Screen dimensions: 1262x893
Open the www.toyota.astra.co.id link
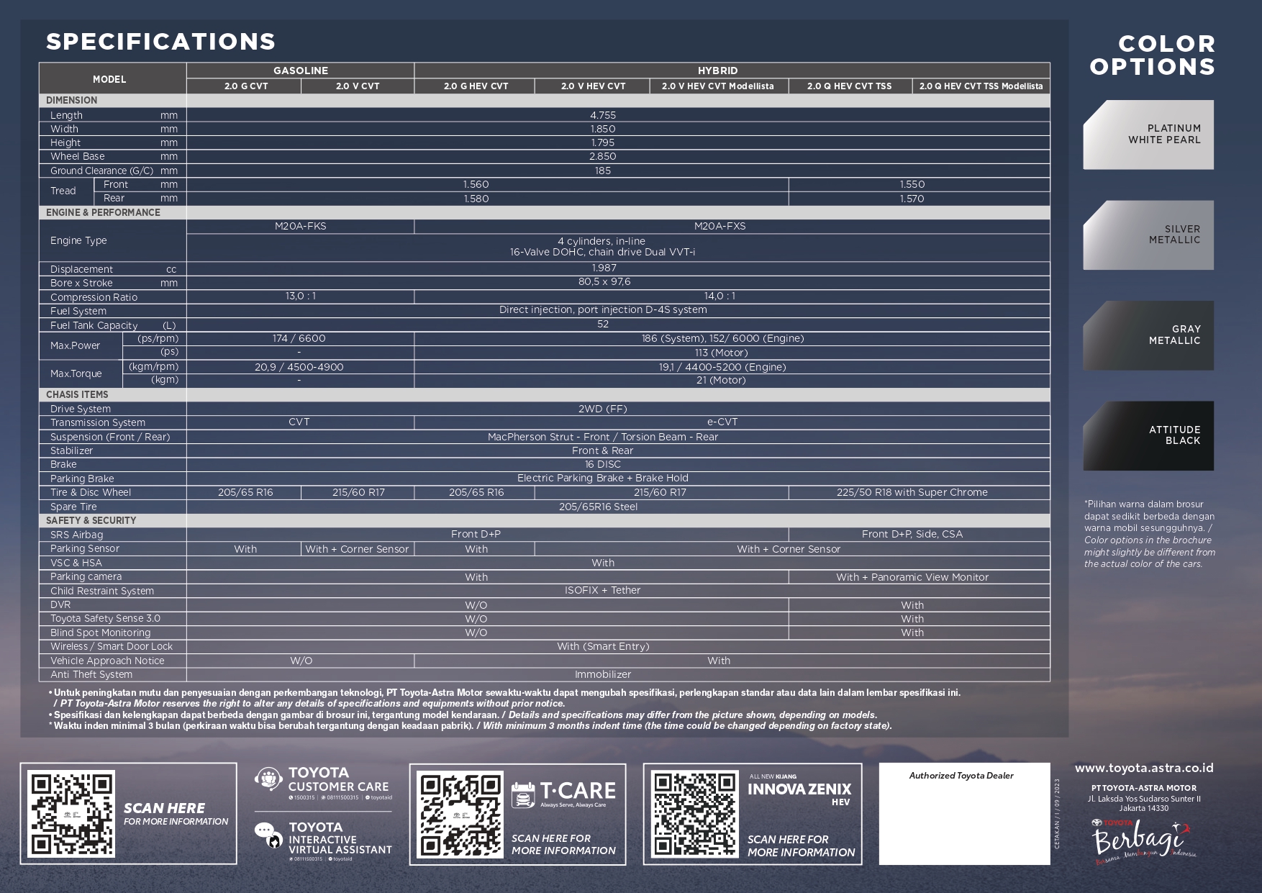[1143, 768]
